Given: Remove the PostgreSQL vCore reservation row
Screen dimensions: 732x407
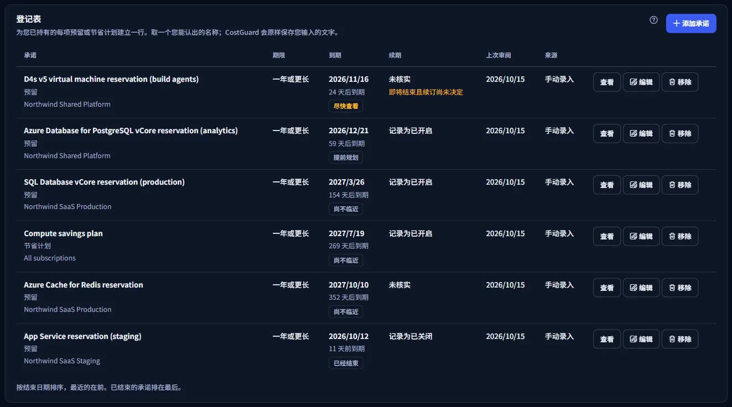Looking at the screenshot, I should tap(680, 133).
